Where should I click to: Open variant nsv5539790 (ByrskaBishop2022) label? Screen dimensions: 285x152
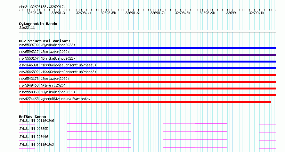click(x=47, y=45)
